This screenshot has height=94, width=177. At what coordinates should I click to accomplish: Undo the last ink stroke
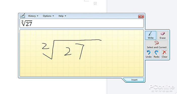(149, 54)
